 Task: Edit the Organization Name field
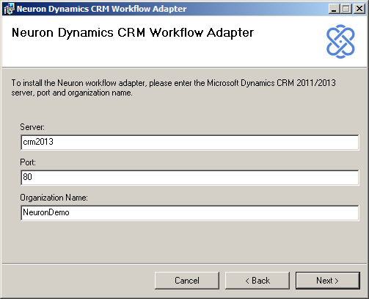(x=190, y=213)
